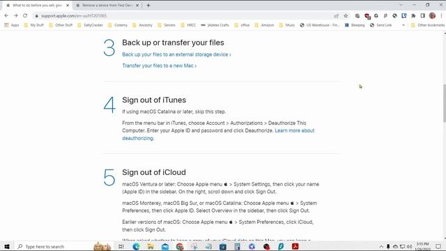The image size is (446, 251).
Task: Expand the hidden bookmarks overflow arrow
Action: coord(403,25)
